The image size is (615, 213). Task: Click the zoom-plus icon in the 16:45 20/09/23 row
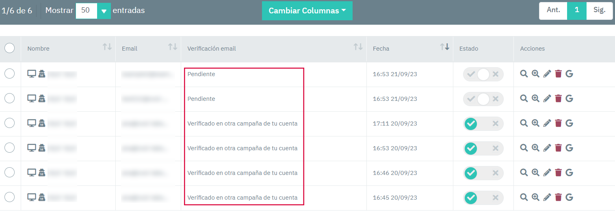pyautogui.click(x=535, y=197)
